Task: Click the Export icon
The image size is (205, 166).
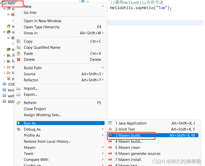Action: [x=18, y=94]
